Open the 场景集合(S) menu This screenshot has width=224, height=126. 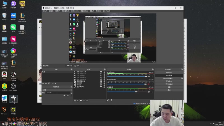(x=84, y=11)
